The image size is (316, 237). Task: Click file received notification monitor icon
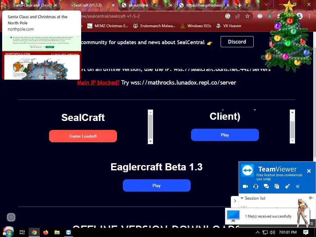click(x=233, y=216)
